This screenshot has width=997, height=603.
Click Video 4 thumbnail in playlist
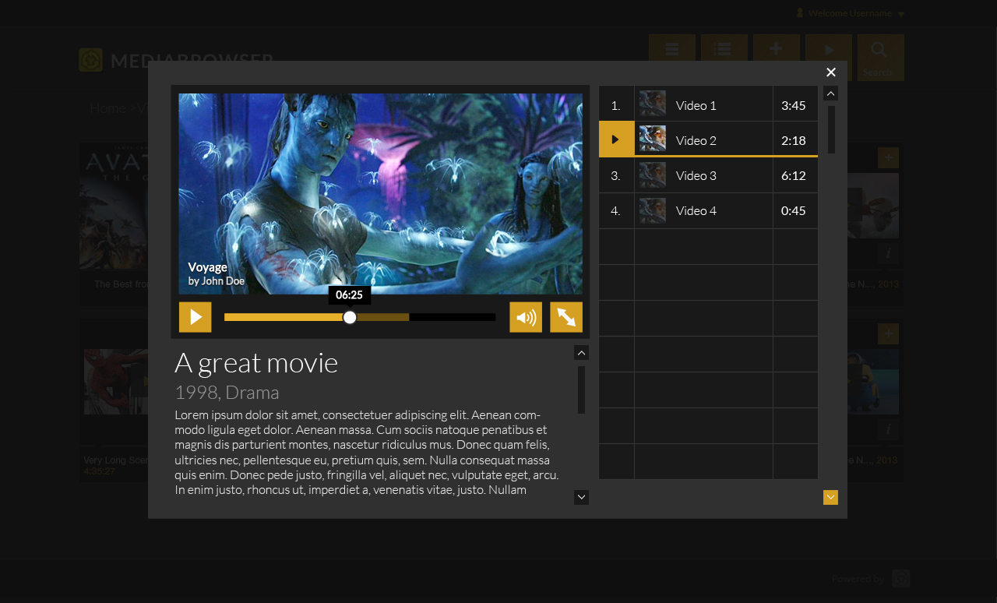tap(653, 211)
